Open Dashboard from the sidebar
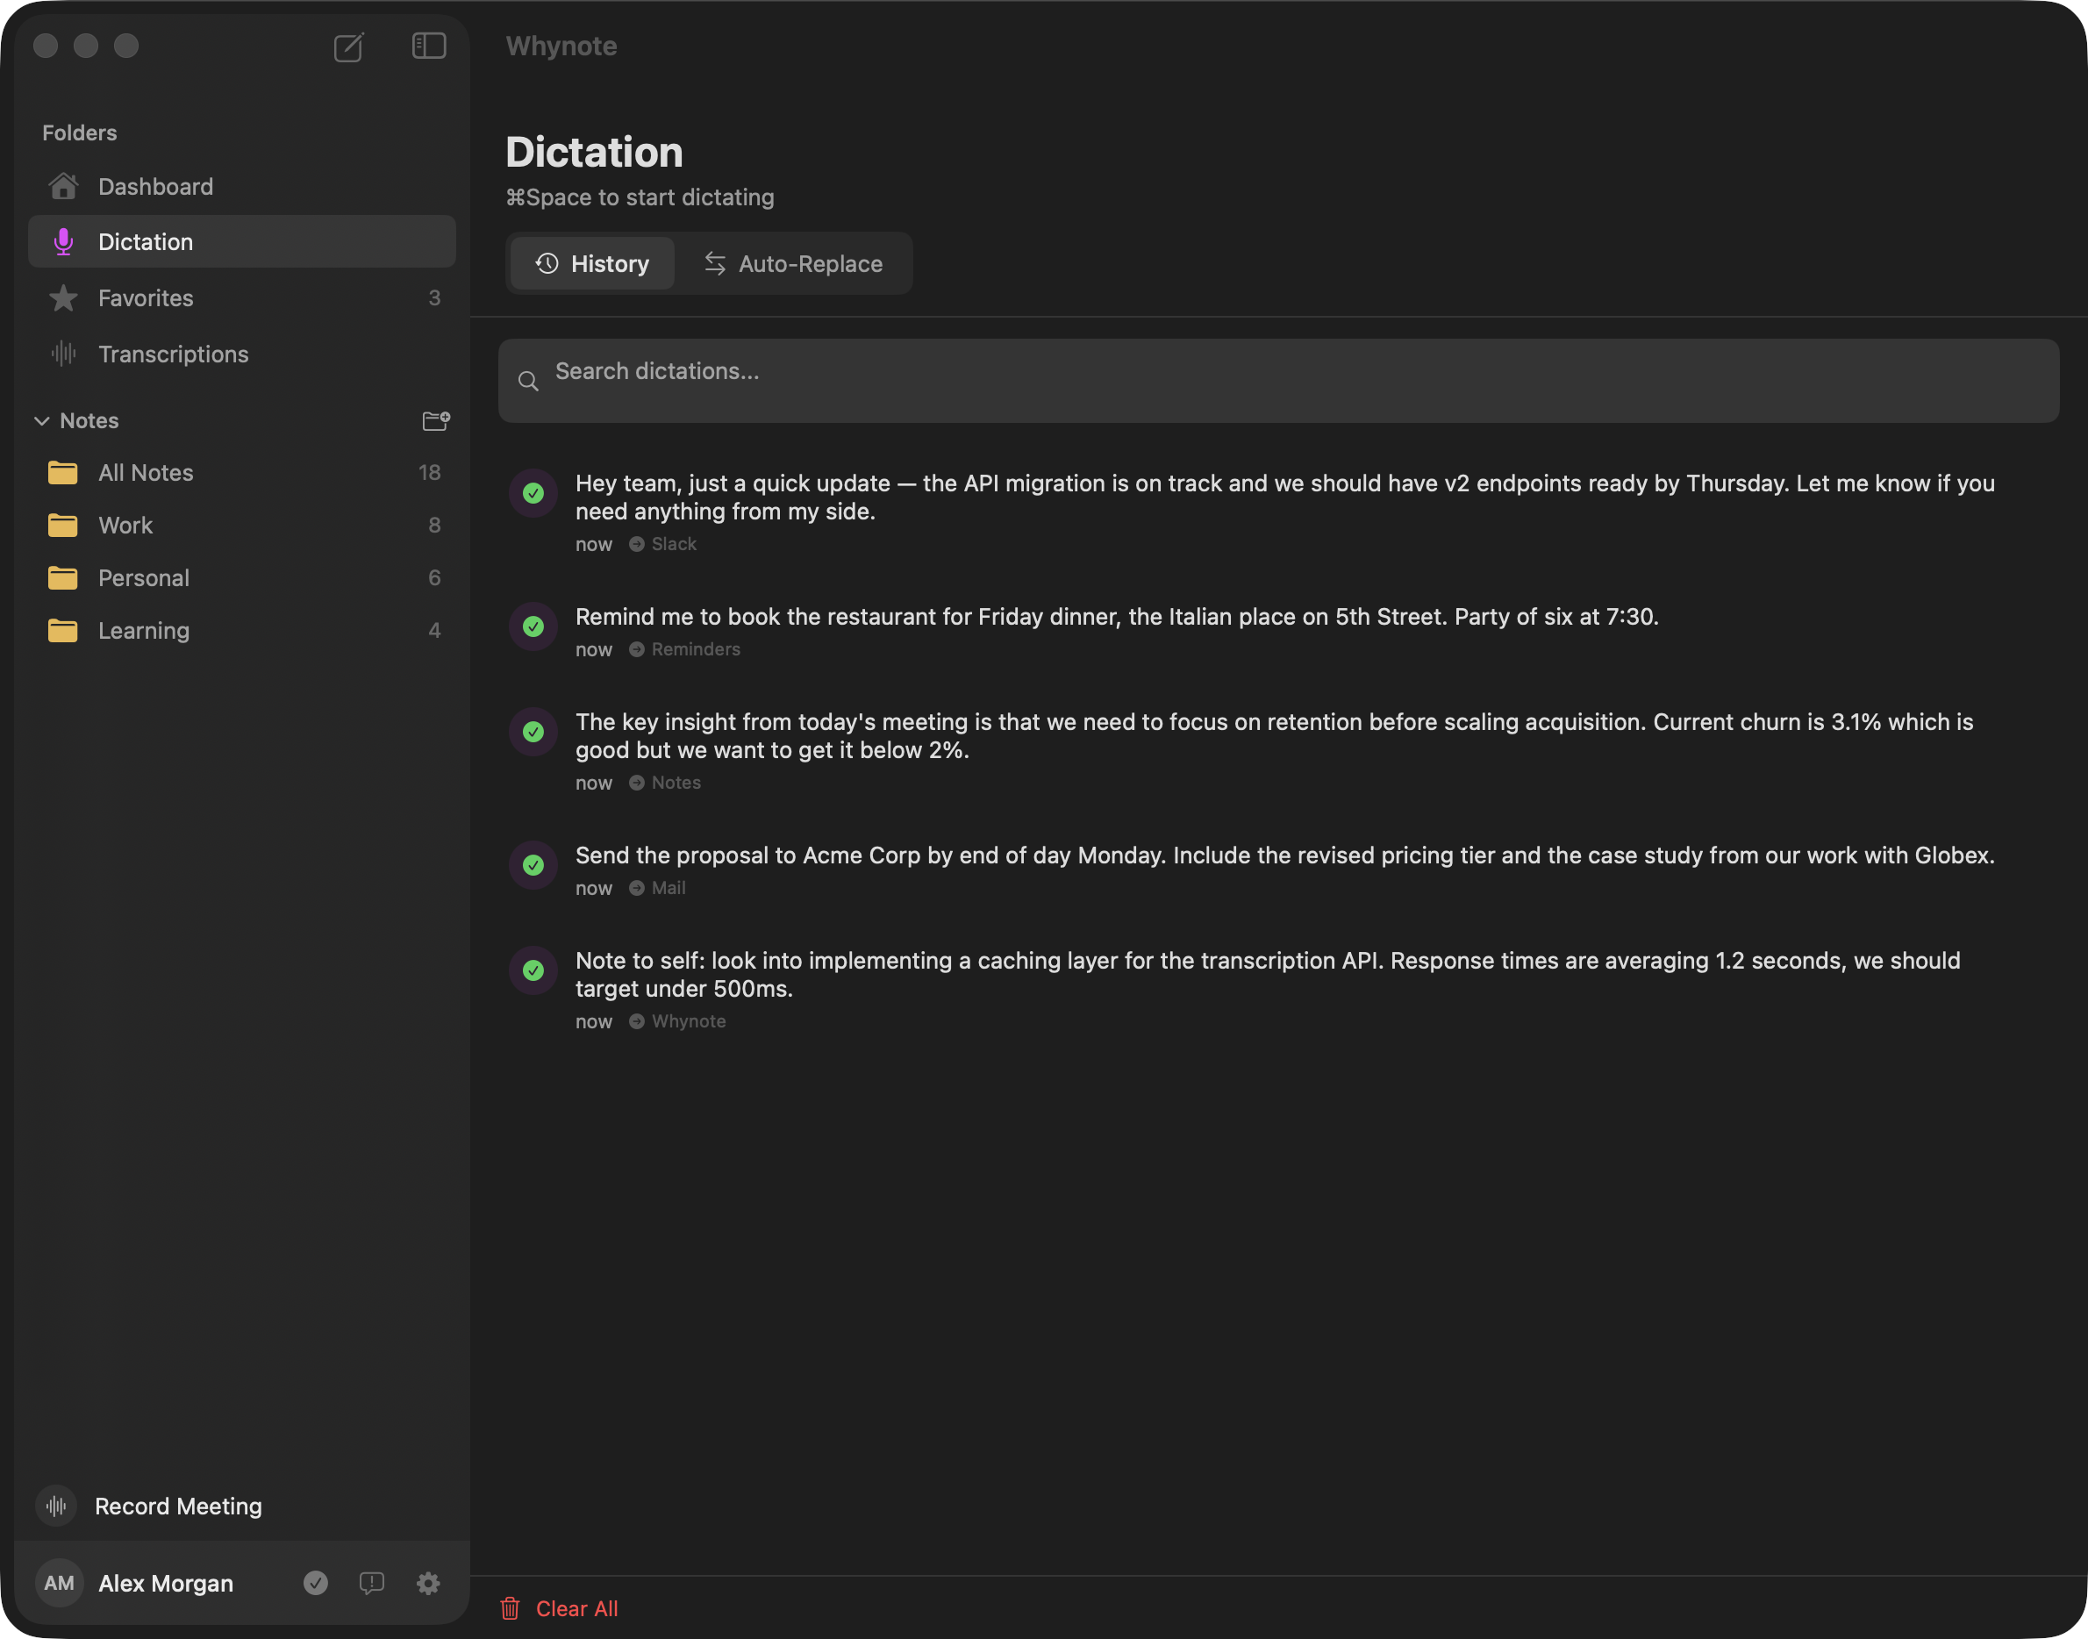 242,186
